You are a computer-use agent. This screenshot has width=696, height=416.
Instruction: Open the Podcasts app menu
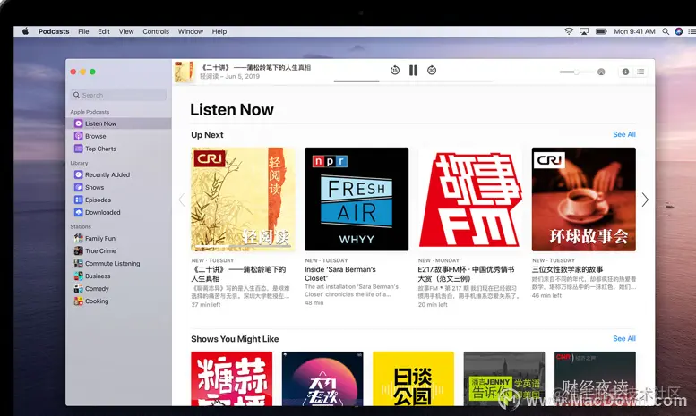coord(54,31)
